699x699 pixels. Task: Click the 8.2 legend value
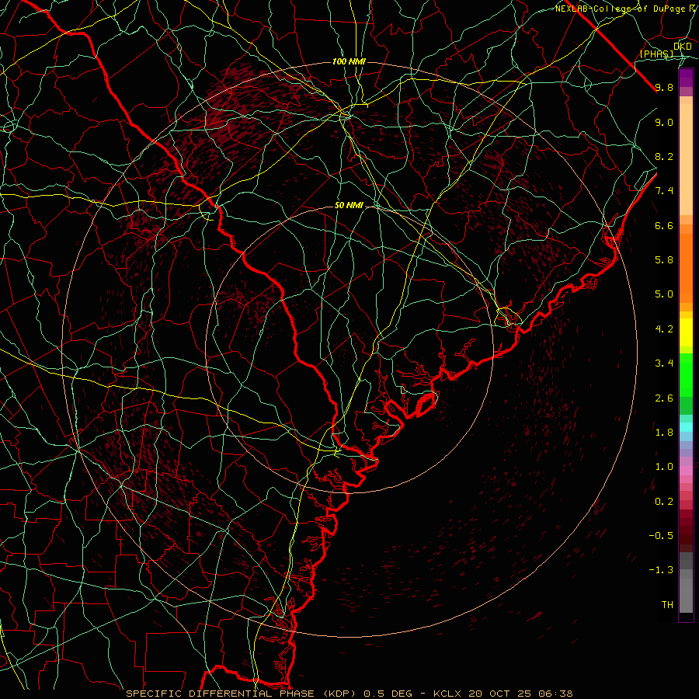point(664,156)
